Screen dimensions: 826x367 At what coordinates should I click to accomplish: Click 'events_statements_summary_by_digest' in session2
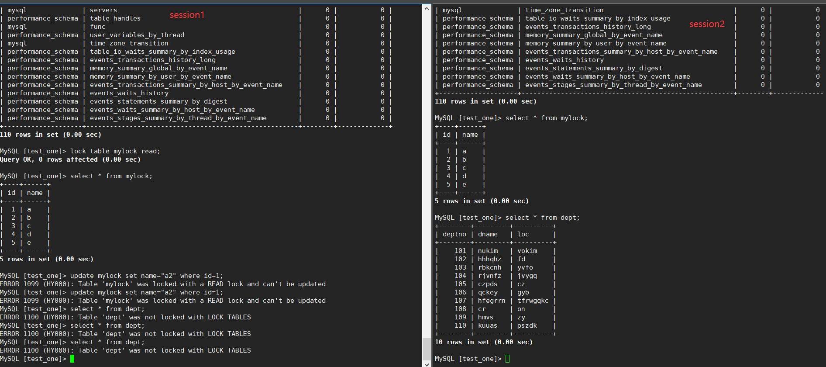click(x=594, y=68)
